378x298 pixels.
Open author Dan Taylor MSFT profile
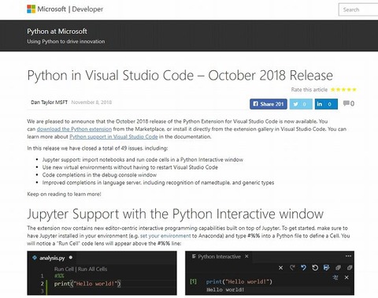tap(49, 102)
